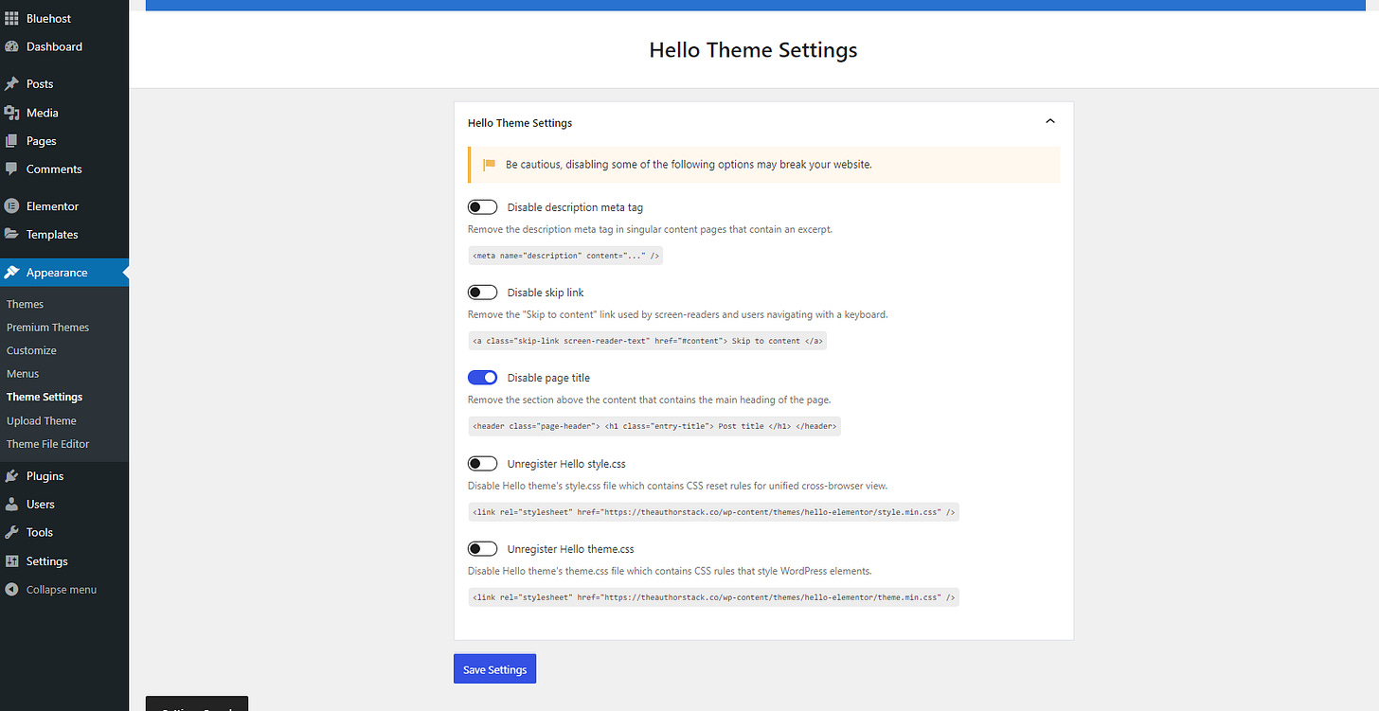
Task: Click the Appearance paintbrush icon
Action: coord(11,273)
